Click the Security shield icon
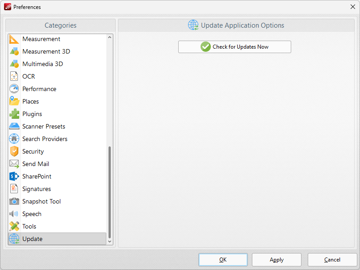Image resolution: width=360 pixels, height=270 pixels. [x=14, y=151]
